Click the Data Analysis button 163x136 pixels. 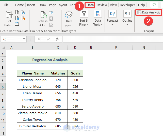(149, 12)
